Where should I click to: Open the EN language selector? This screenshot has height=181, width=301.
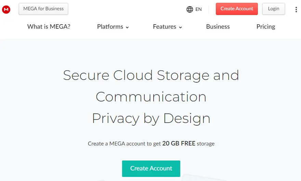pos(198,9)
